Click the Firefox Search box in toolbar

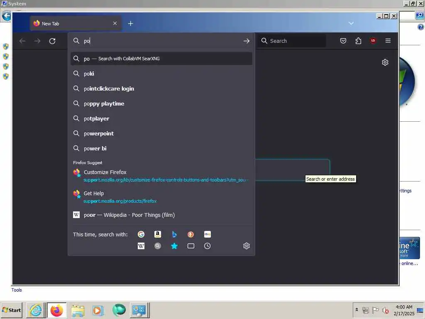click(x=292, y=41)
